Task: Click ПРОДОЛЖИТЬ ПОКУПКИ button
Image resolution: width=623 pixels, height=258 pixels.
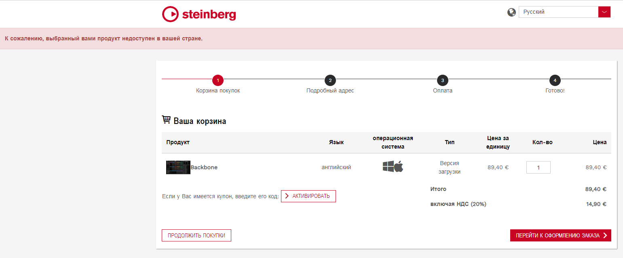Action: tap(196, 235)
